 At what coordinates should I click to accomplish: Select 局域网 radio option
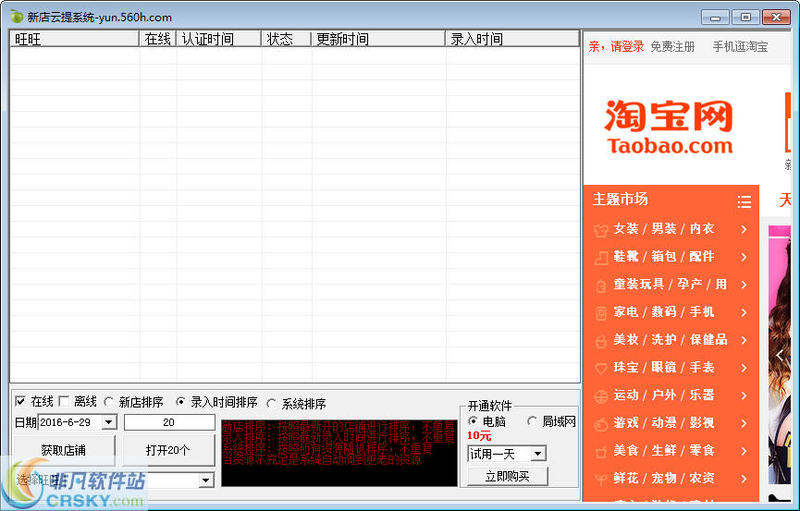[532, 421]
